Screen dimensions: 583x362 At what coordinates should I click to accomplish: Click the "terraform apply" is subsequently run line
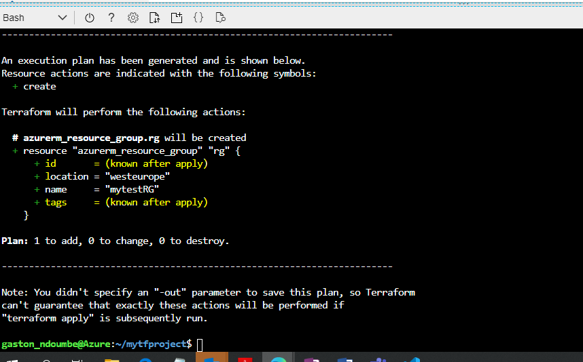[105, 318]
